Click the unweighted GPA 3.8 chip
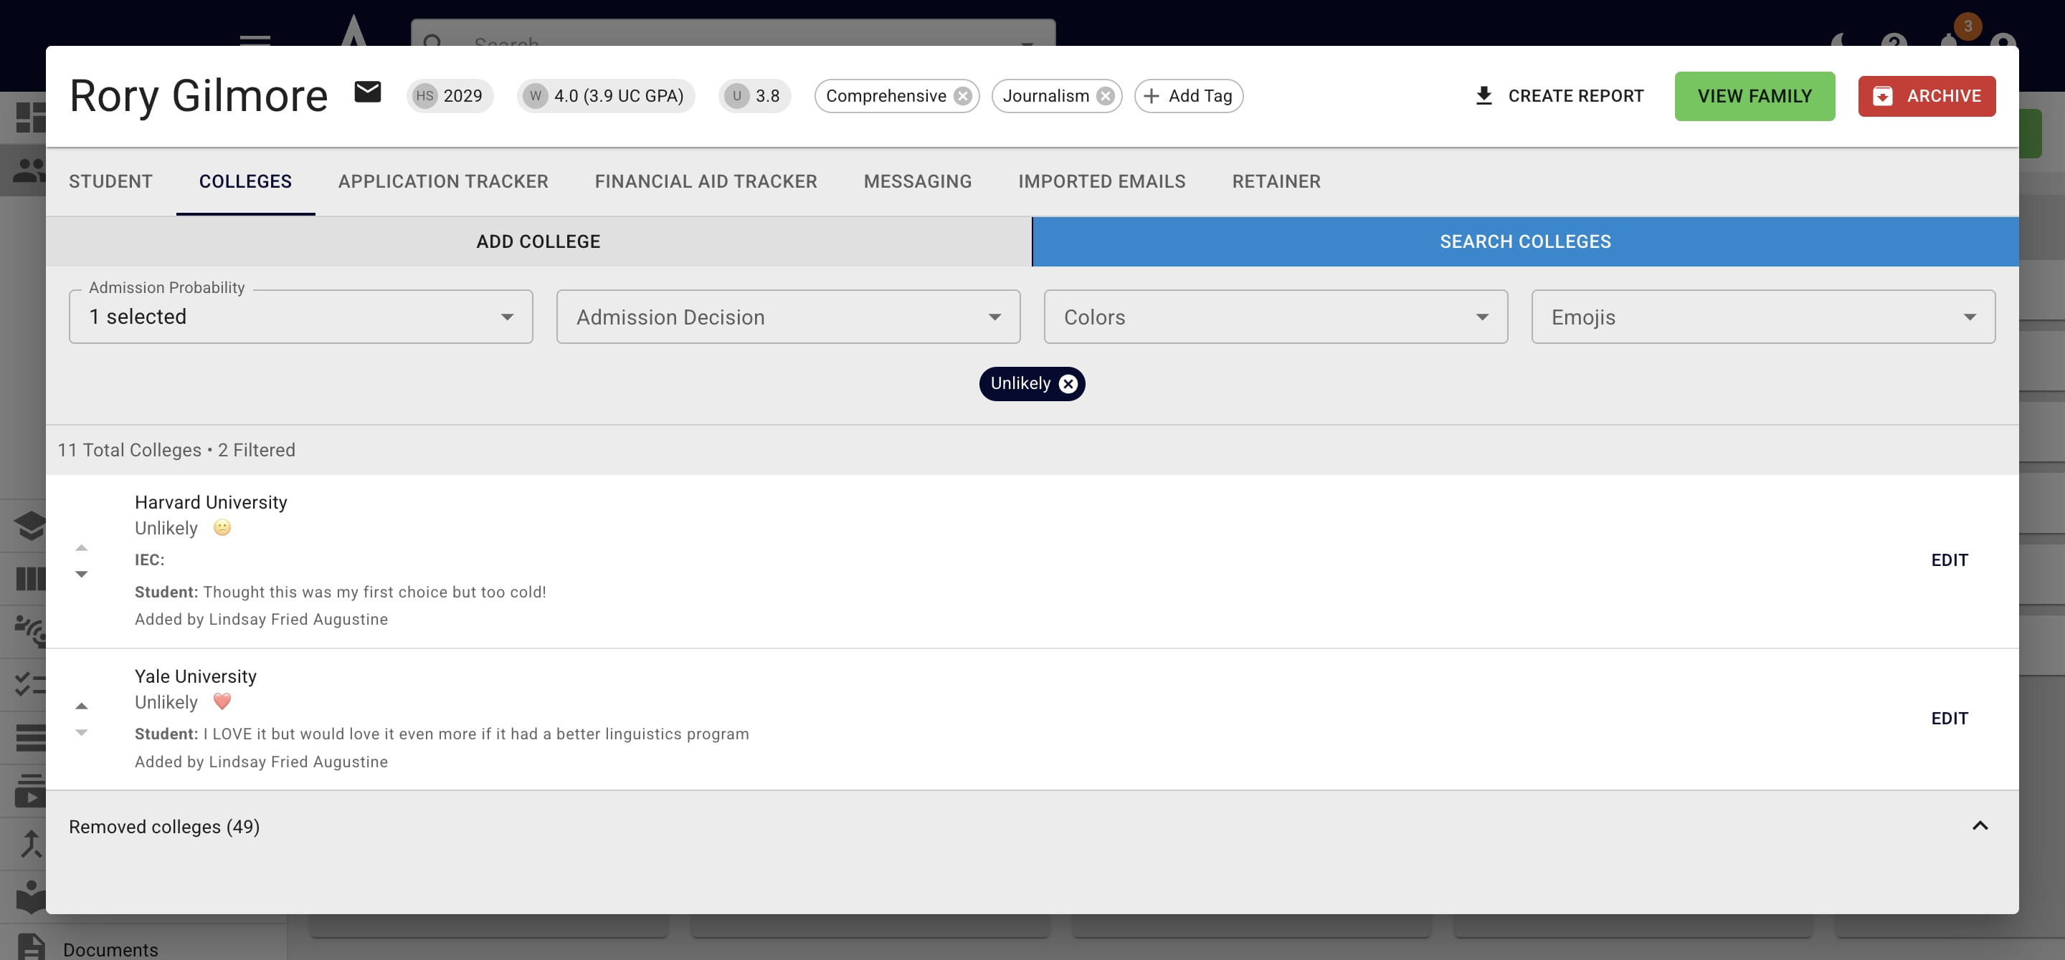 coord(754,96)
